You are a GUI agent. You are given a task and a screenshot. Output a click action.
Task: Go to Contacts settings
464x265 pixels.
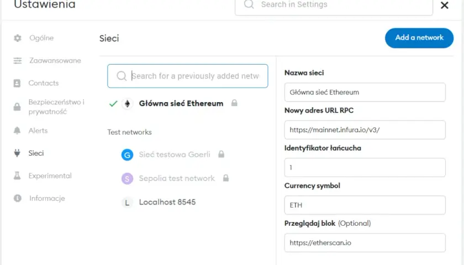click(44, 83)
